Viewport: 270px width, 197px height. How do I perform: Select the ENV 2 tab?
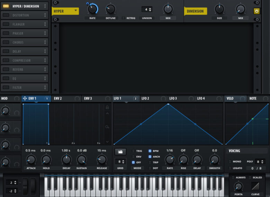(66, 99)
